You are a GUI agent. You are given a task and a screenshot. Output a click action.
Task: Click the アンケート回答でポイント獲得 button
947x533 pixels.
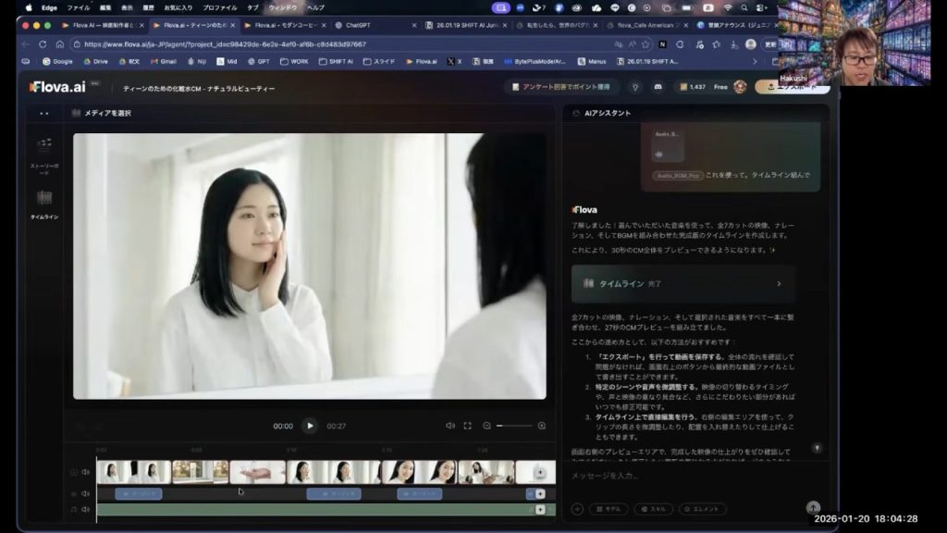tap(561, 87)
